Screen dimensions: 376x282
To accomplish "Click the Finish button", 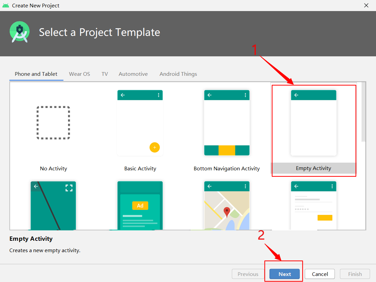I will [355, 274].
